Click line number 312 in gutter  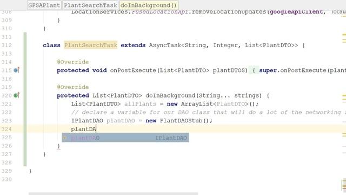6,45
